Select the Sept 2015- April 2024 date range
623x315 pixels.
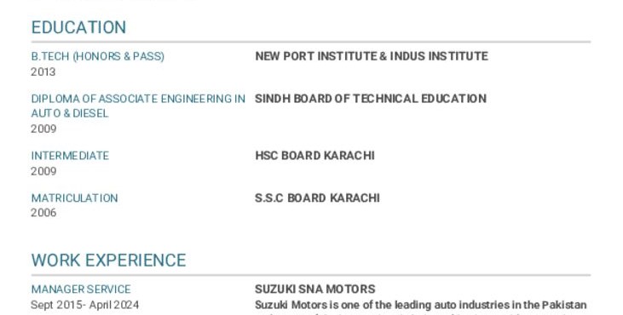[85, 305]
